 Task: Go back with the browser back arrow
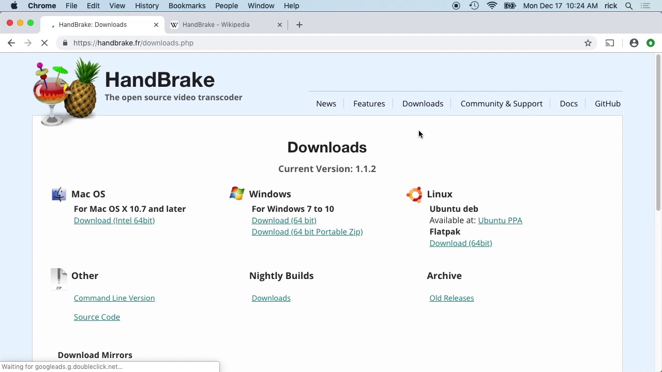pos(11,43)
